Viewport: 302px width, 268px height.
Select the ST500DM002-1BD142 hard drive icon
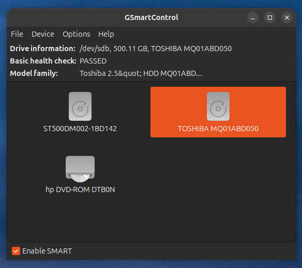point(80,106)
